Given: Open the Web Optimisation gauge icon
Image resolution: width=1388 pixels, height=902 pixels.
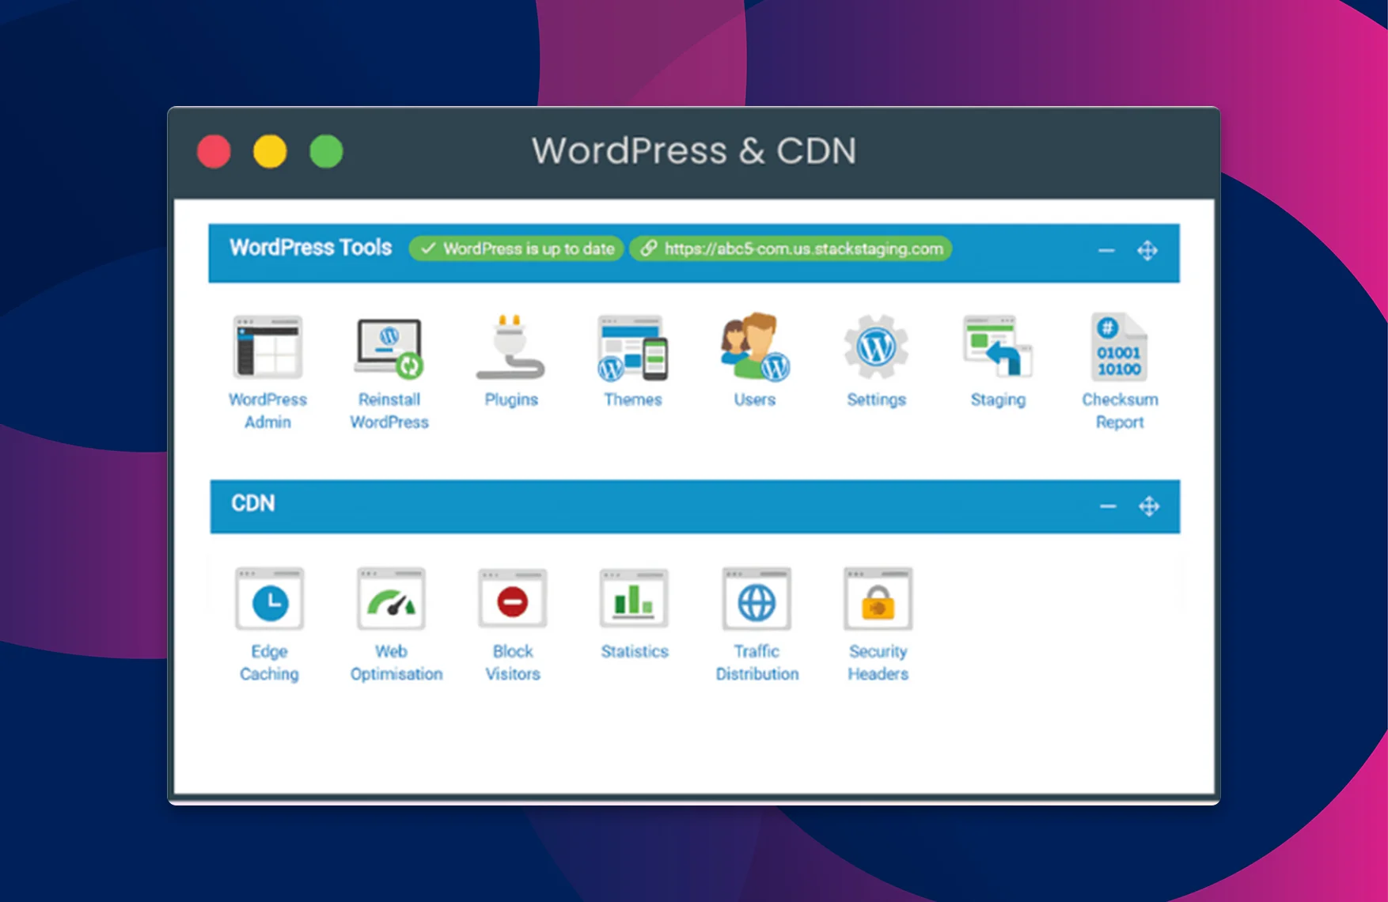Looking at the screenshot, I should pos(391,599).
